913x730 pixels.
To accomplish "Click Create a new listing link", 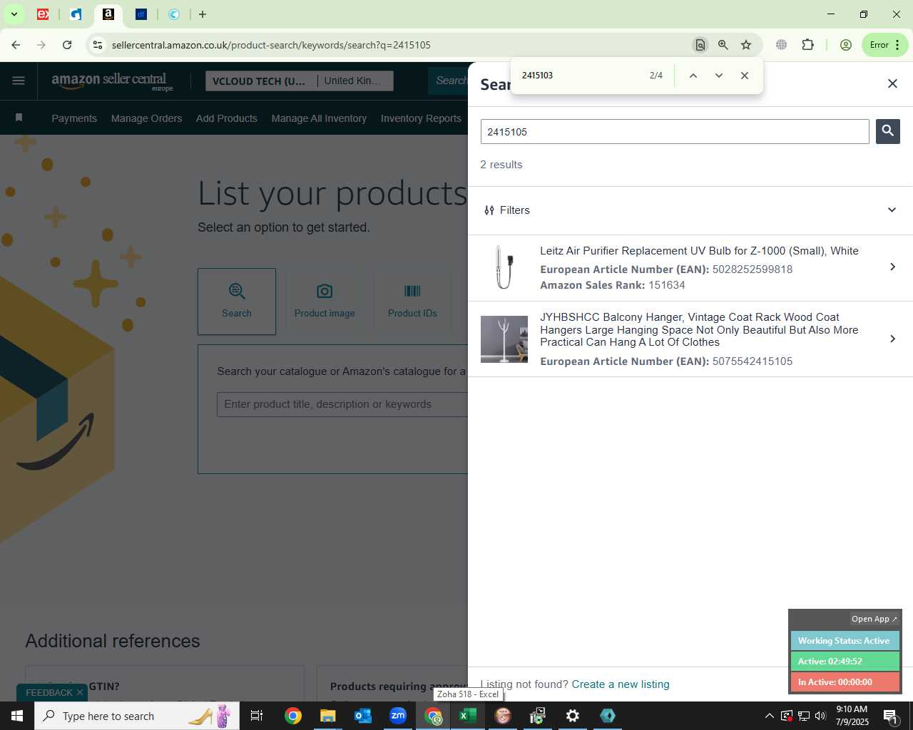I will (621, 684).
